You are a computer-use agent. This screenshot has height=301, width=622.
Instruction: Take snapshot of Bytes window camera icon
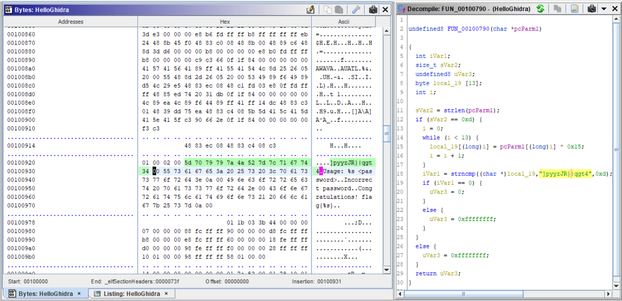(373, 9)
